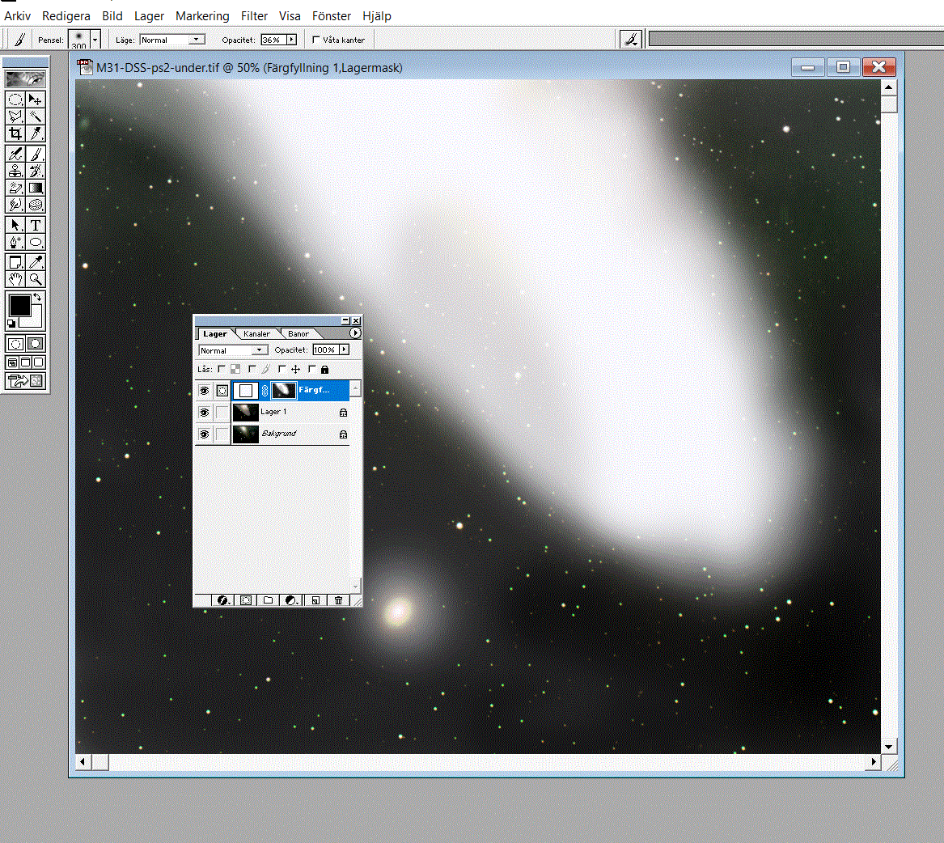Switch to the Kanaler tab
The width and height of the screenshot is (944, 843).
[x=256, y=333]
